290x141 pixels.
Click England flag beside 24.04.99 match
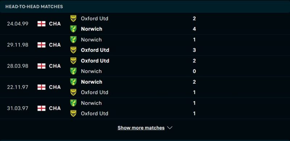click(x=41, y=24)
